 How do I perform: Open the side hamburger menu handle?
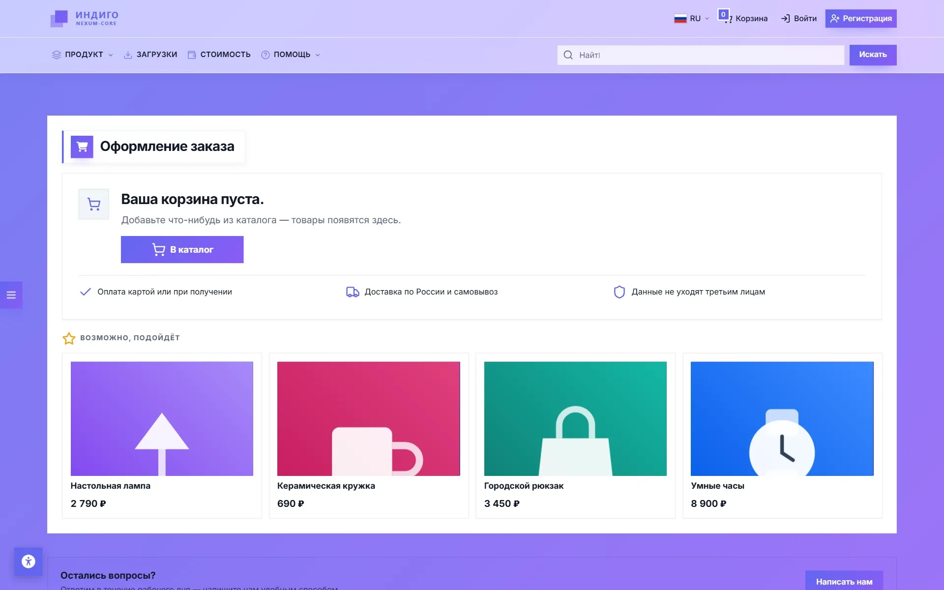(x=11, y=295)
